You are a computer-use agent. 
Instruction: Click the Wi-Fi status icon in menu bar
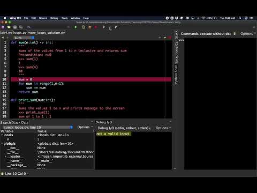[203, 18]
